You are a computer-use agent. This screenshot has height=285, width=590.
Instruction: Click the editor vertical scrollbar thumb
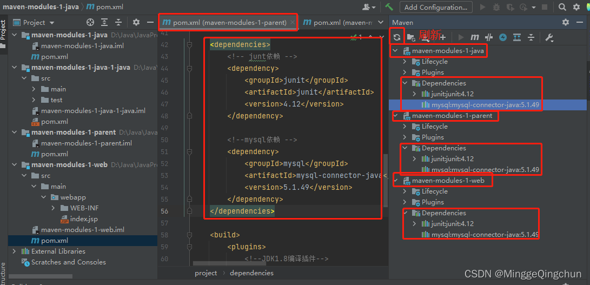click(385, 180)
